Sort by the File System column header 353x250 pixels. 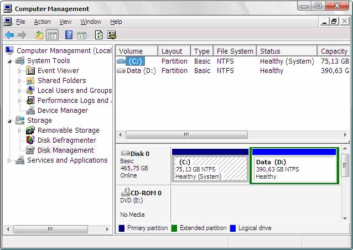coord(235,51)
